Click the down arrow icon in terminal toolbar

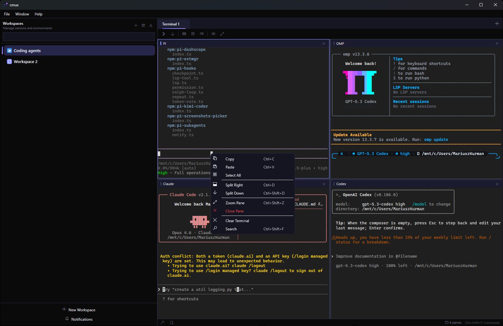tap(173, 34)
